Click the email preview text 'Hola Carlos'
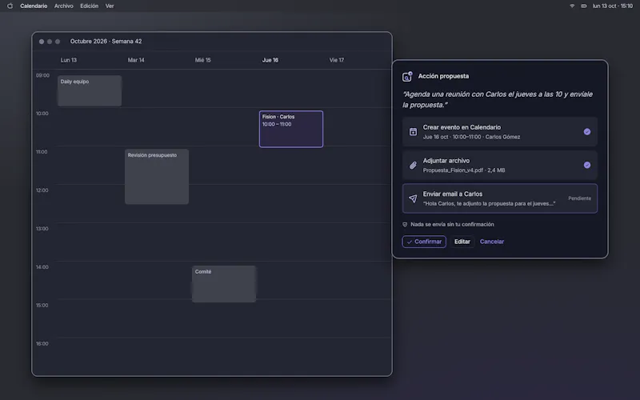The image size is (640, 400). 489,204
